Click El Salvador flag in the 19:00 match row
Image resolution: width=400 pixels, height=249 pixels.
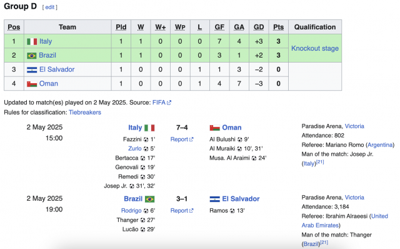point(215,199)
